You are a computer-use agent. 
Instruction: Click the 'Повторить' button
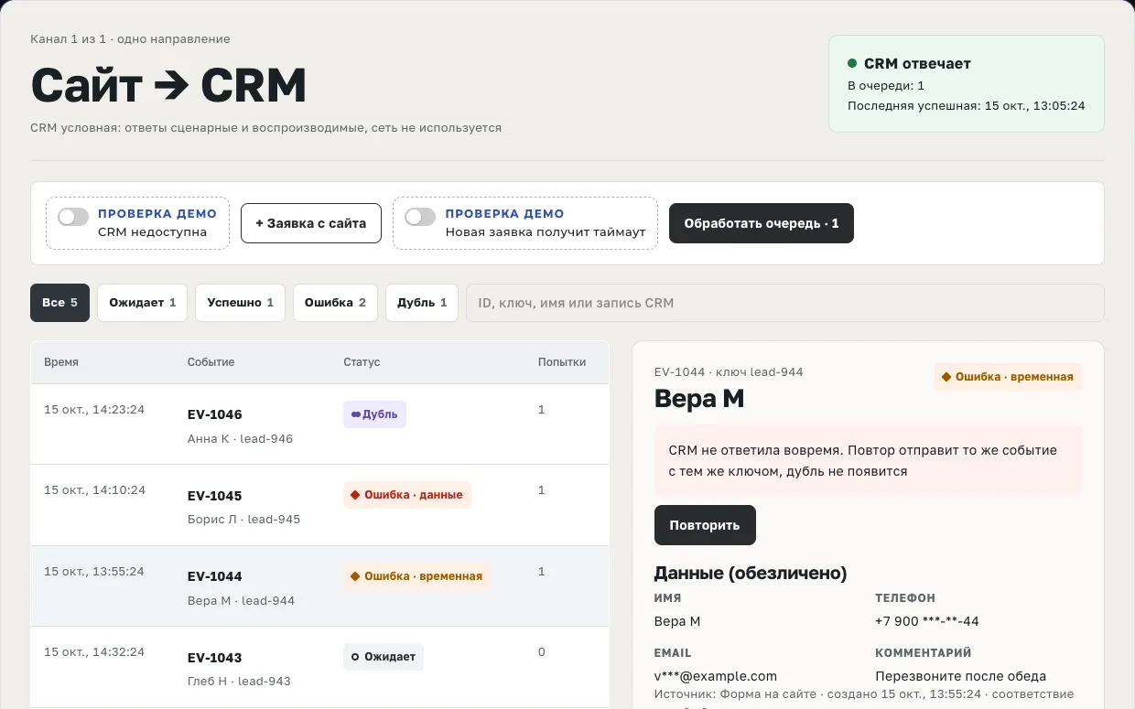coord(705,525)
